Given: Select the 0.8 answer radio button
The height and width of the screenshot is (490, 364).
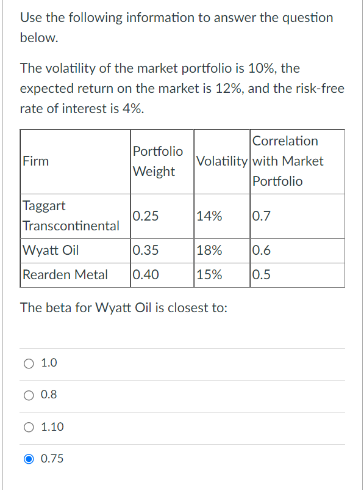Looking at the screenshot, I should point(29,395).
